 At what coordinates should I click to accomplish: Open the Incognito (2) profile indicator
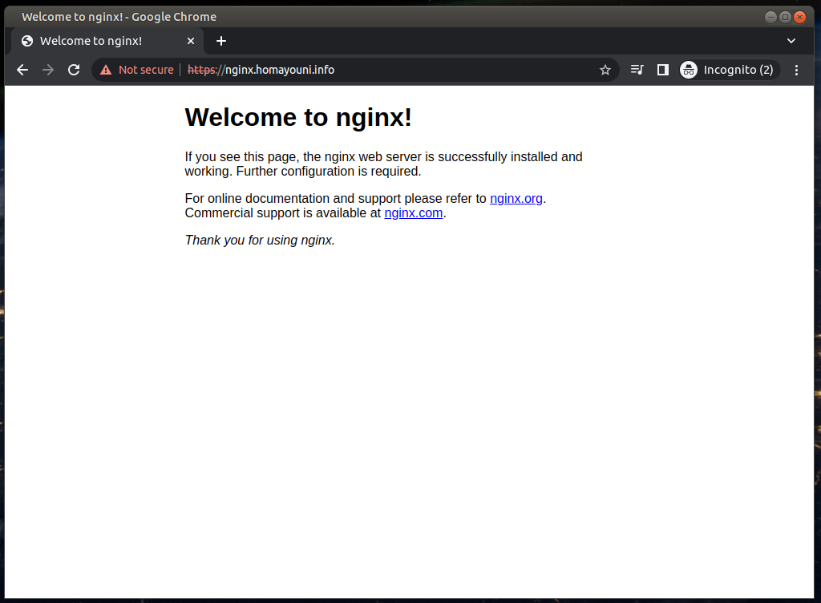coord(730,70)
